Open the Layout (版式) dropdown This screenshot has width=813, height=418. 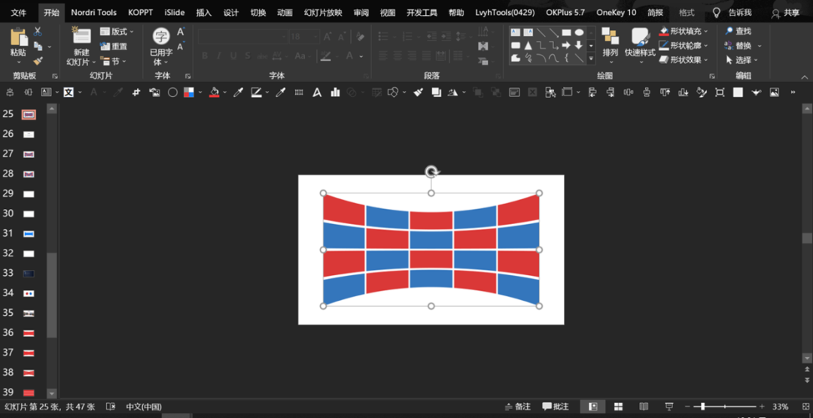(117, 32)
